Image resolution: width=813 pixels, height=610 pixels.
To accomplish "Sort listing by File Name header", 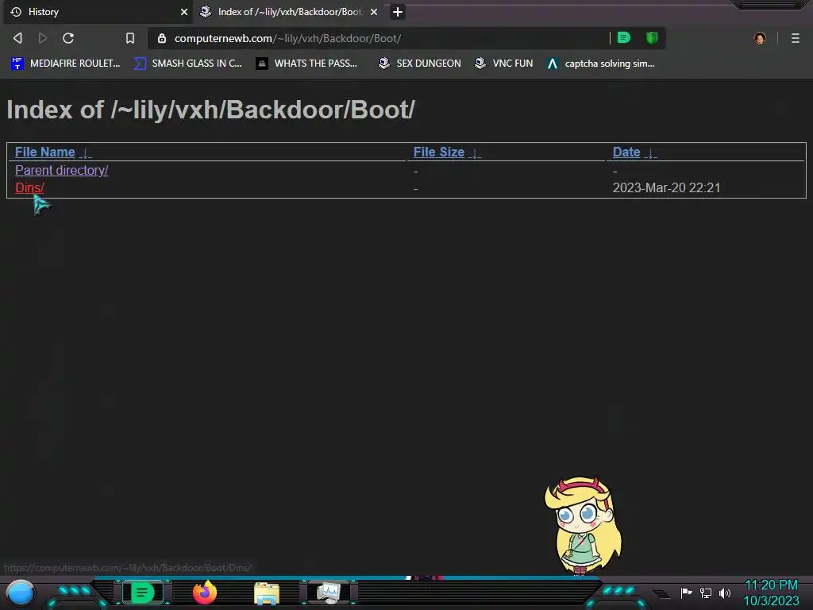I will pos(45,152).
